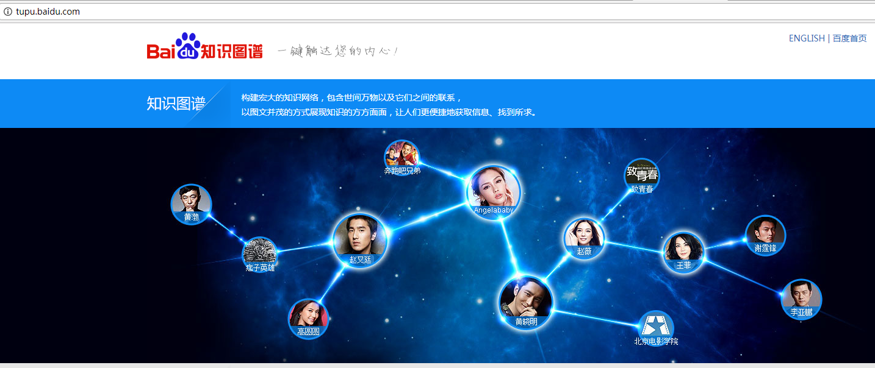The height and width of the screenshot is (368, 875).
Task: Open the Baidu 知识图谱 logo
Action: (x=205, y=46)
